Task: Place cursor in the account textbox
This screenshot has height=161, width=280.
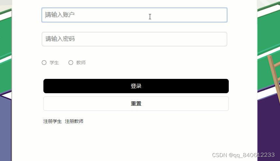Action: (134, 15)
